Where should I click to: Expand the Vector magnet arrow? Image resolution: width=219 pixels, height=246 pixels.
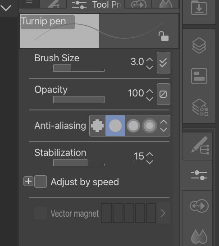[163, 213]
